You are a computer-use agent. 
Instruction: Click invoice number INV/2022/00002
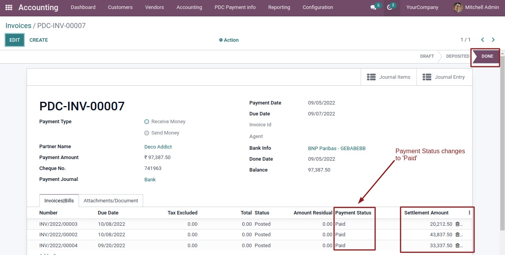click(x=58, y=235)
